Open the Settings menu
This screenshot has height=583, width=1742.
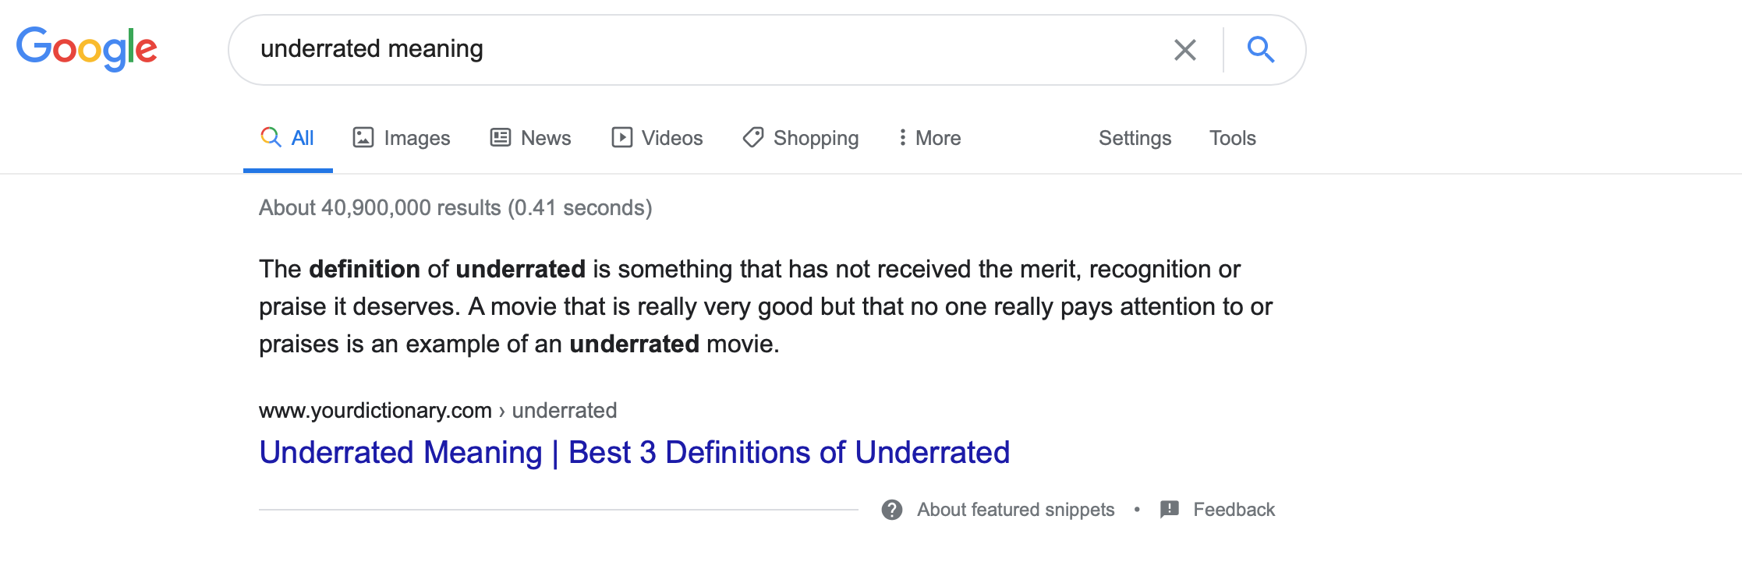click(x=1135, y=138)
